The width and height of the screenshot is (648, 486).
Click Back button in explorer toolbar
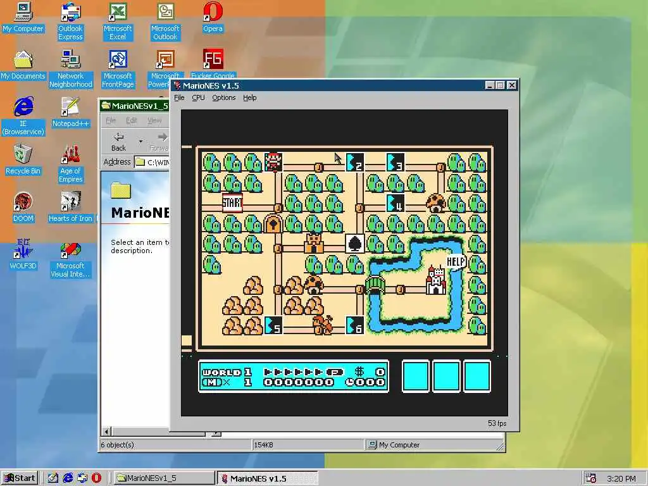click(118, 142)
